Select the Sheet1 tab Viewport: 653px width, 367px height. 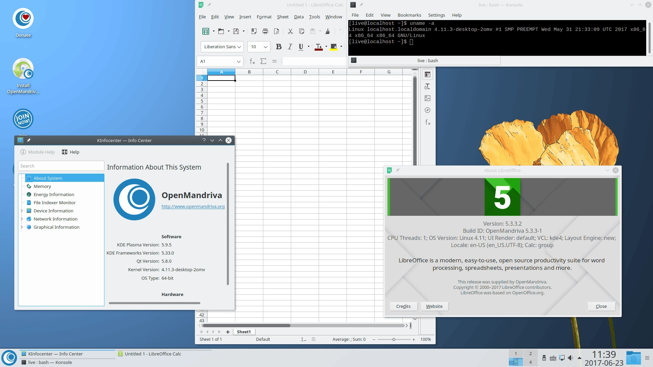coord(244,332)
